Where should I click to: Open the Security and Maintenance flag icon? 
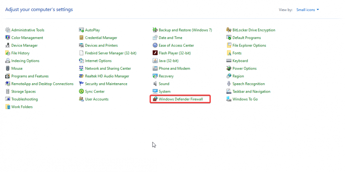[x=81, y=84]
